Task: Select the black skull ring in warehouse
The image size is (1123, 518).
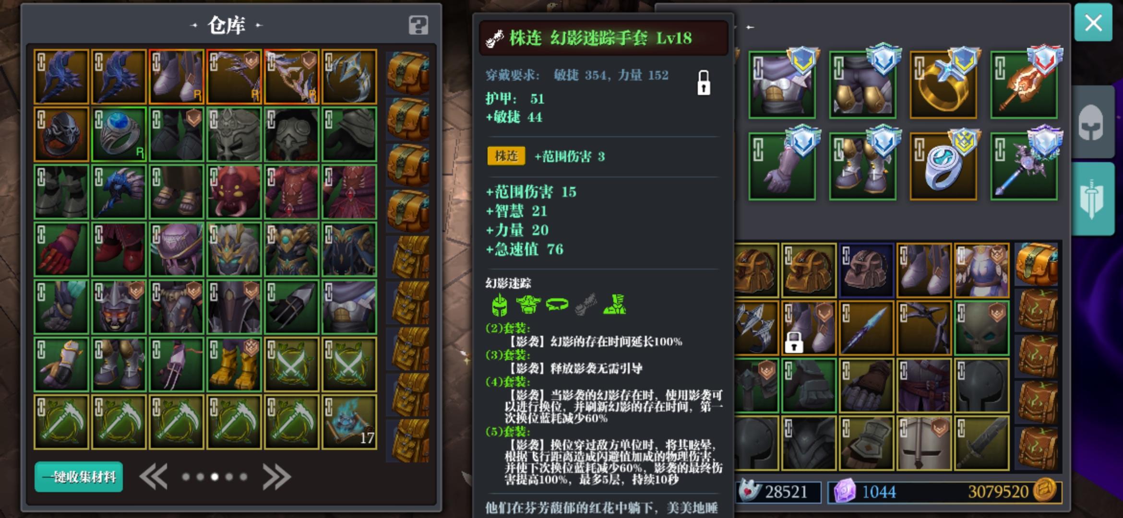Action: click(x=61, y=134)
